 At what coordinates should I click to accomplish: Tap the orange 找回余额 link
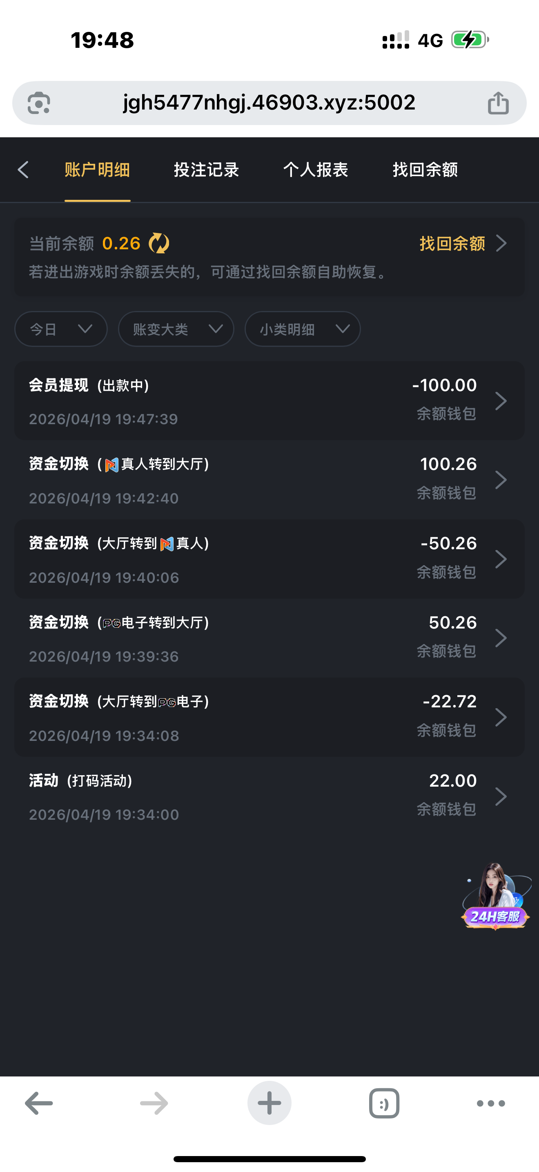point(461,244)
